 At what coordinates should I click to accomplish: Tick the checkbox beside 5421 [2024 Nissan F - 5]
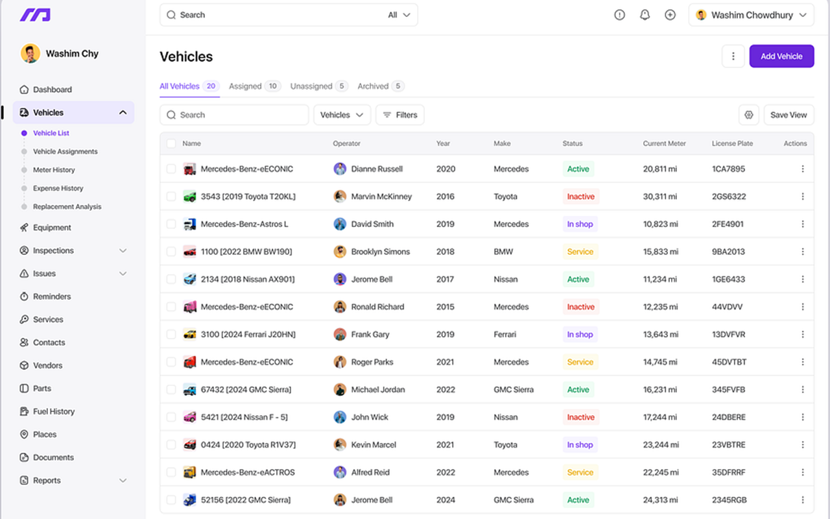point(171,416)
